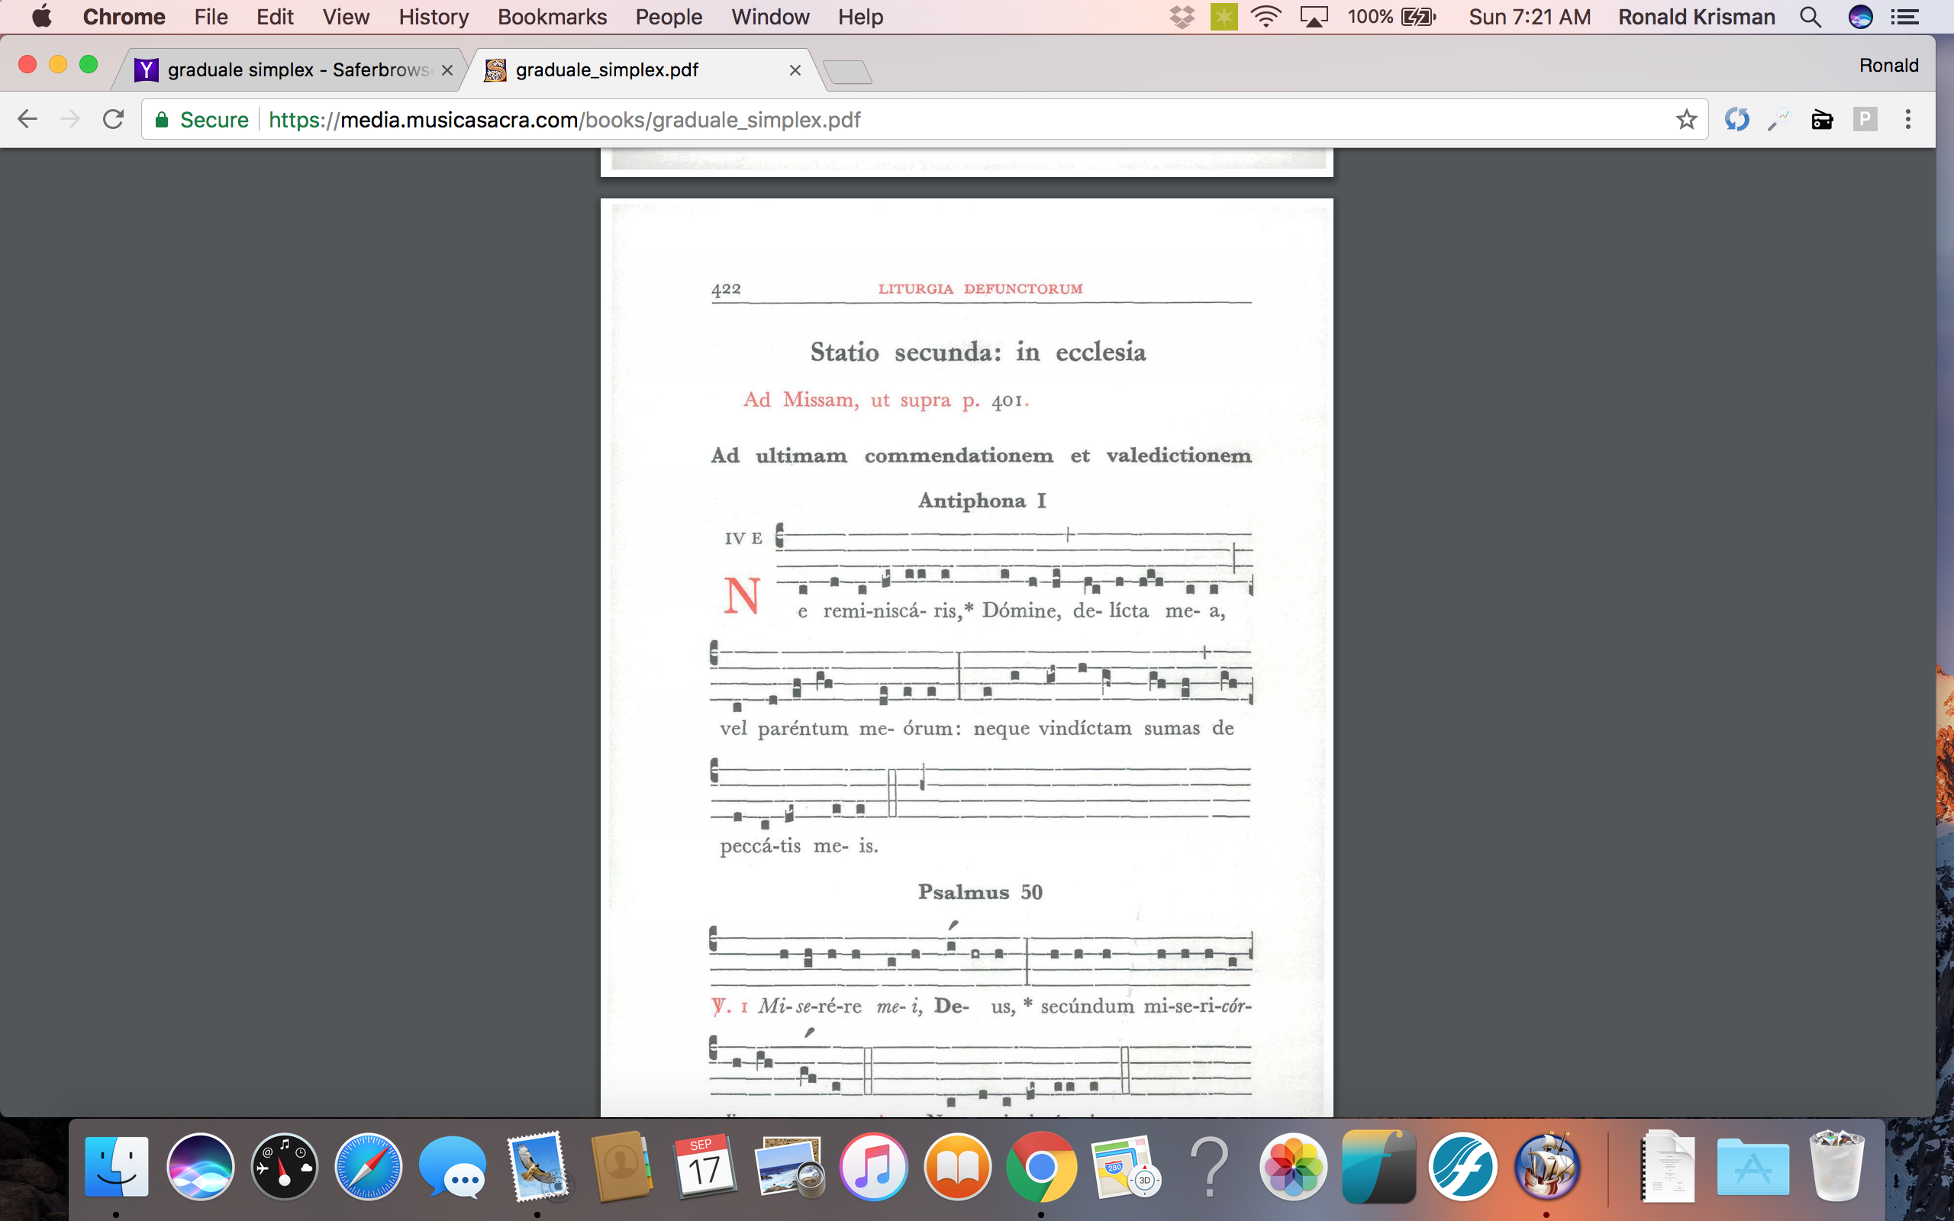The height and width of the screenshot is (1221, 1954).
Task: Bookmark this page with the star icon
Action: coord(1686,120)
